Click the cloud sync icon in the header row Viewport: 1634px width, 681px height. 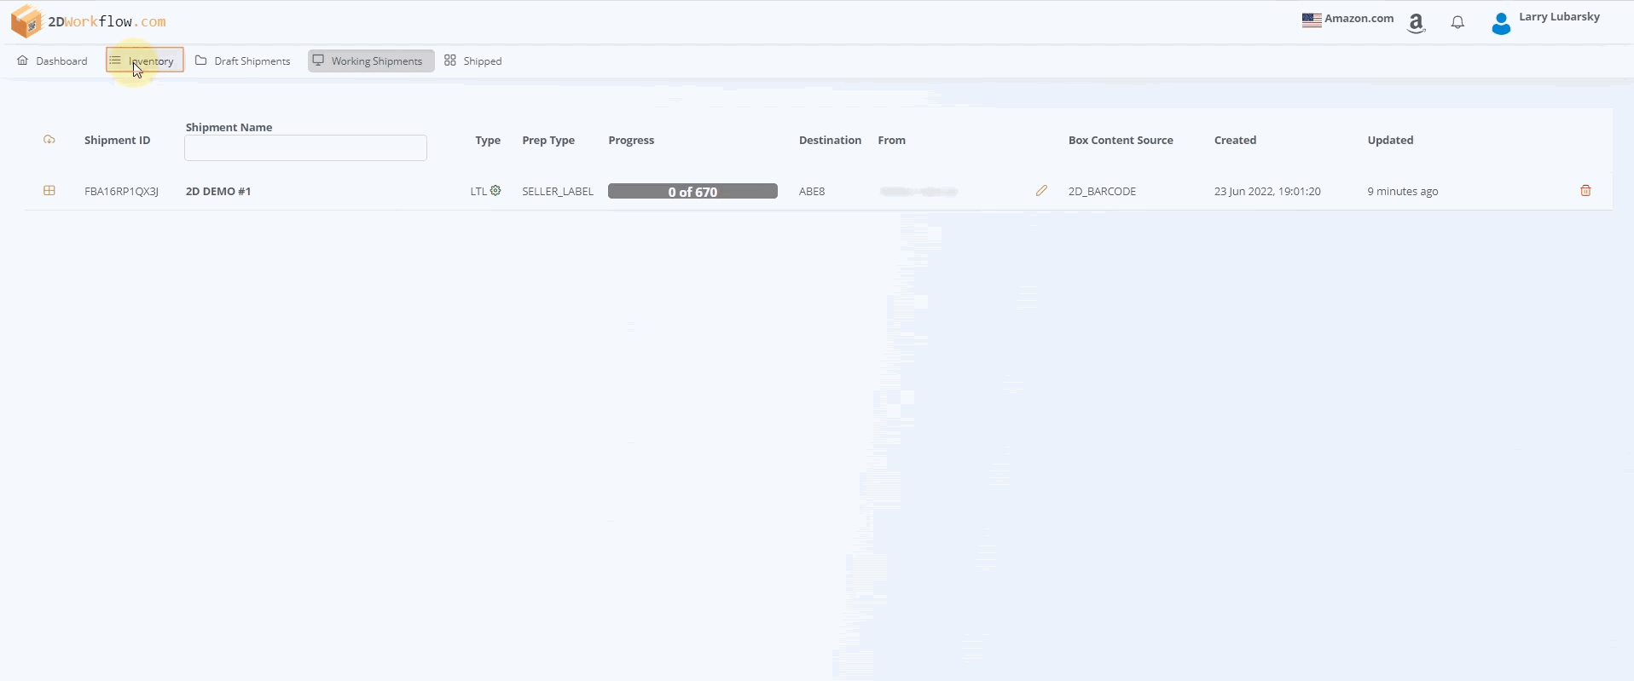tap(49, 140)
